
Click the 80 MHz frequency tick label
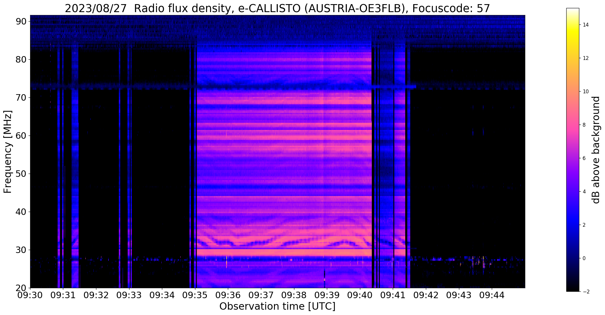(21, 60)
